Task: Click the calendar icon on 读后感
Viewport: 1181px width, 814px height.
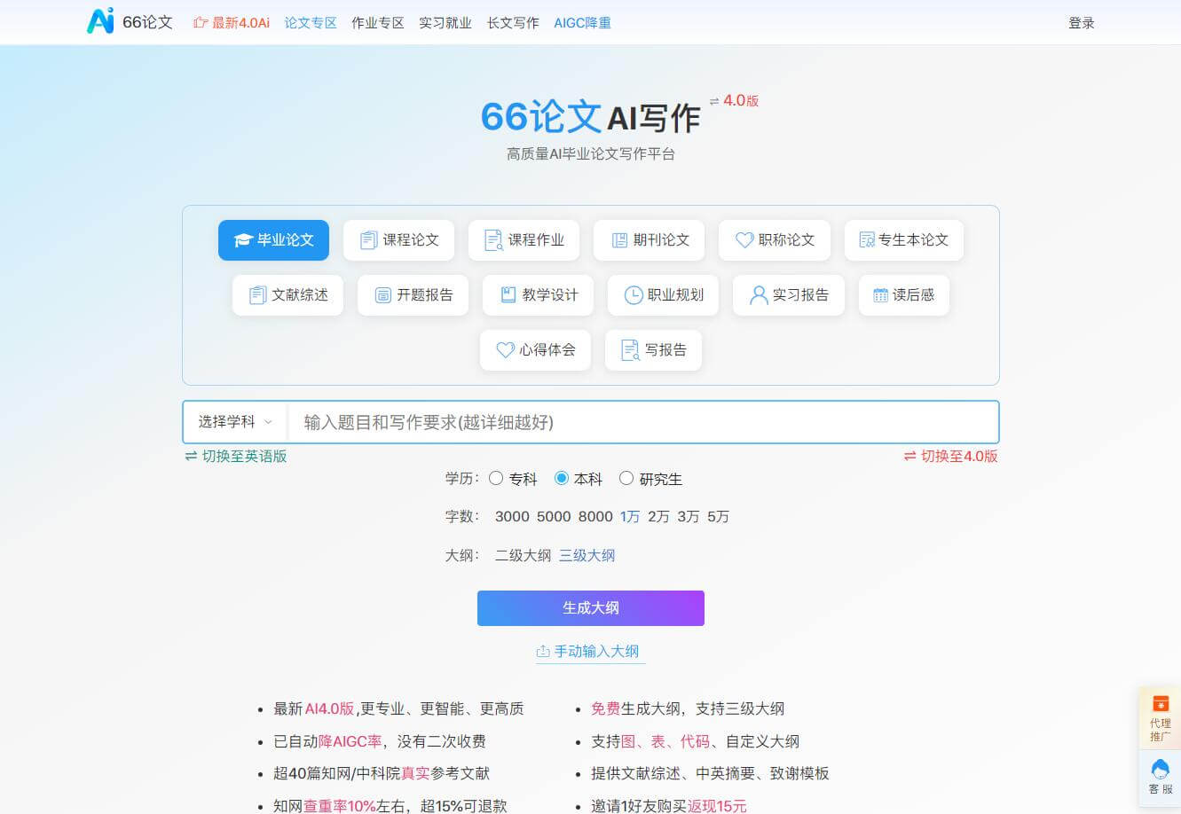Action: [880, 295]
